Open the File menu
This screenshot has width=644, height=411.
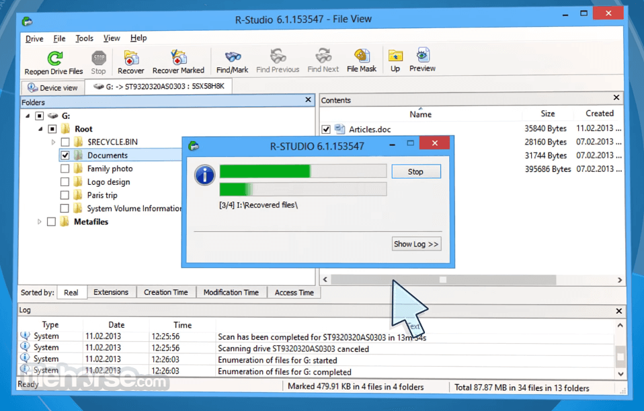coord(59,38)
